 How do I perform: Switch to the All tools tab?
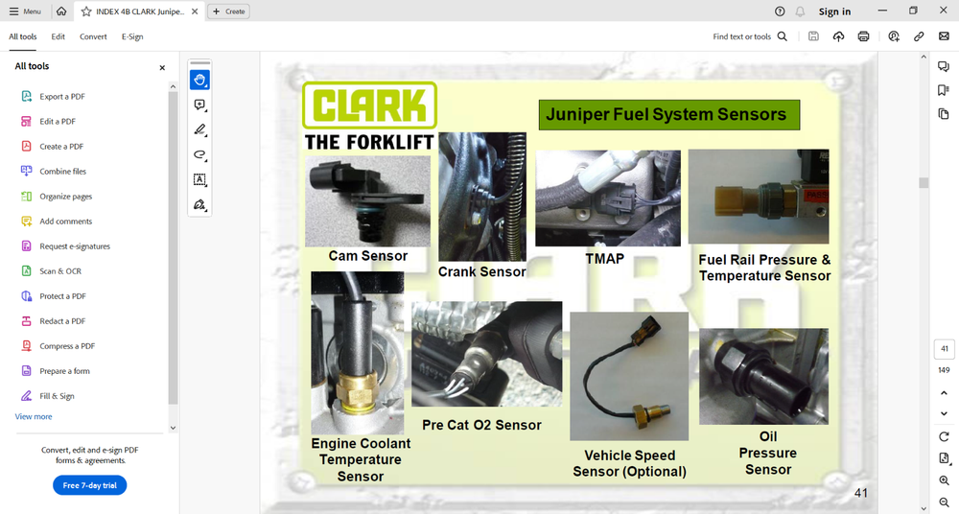[x=23, y=36]
